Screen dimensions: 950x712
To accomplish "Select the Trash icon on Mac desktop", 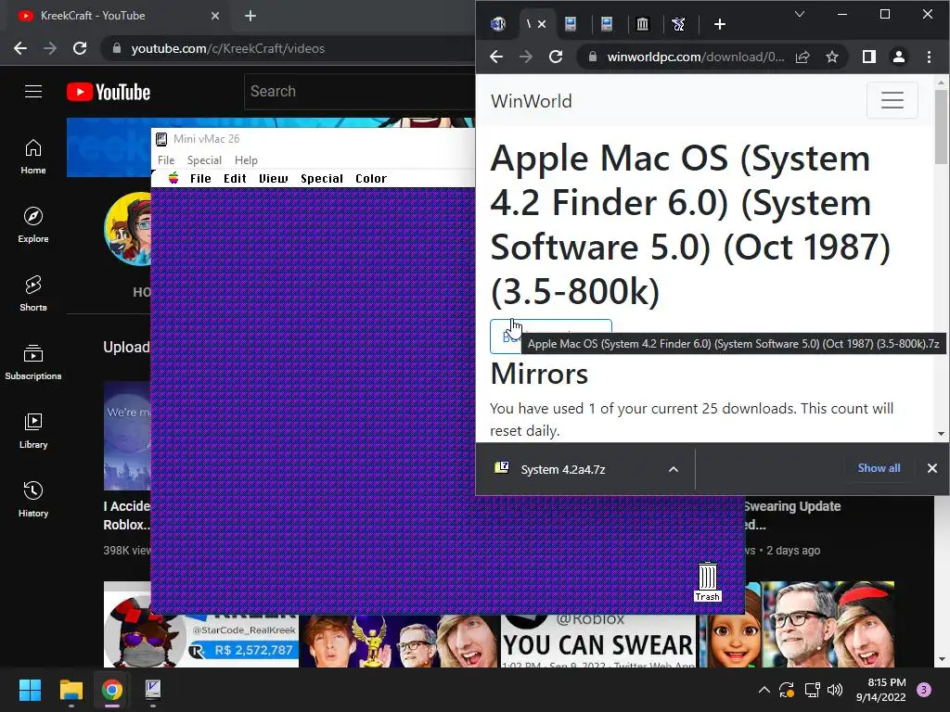I will click(x=707, y=582).
